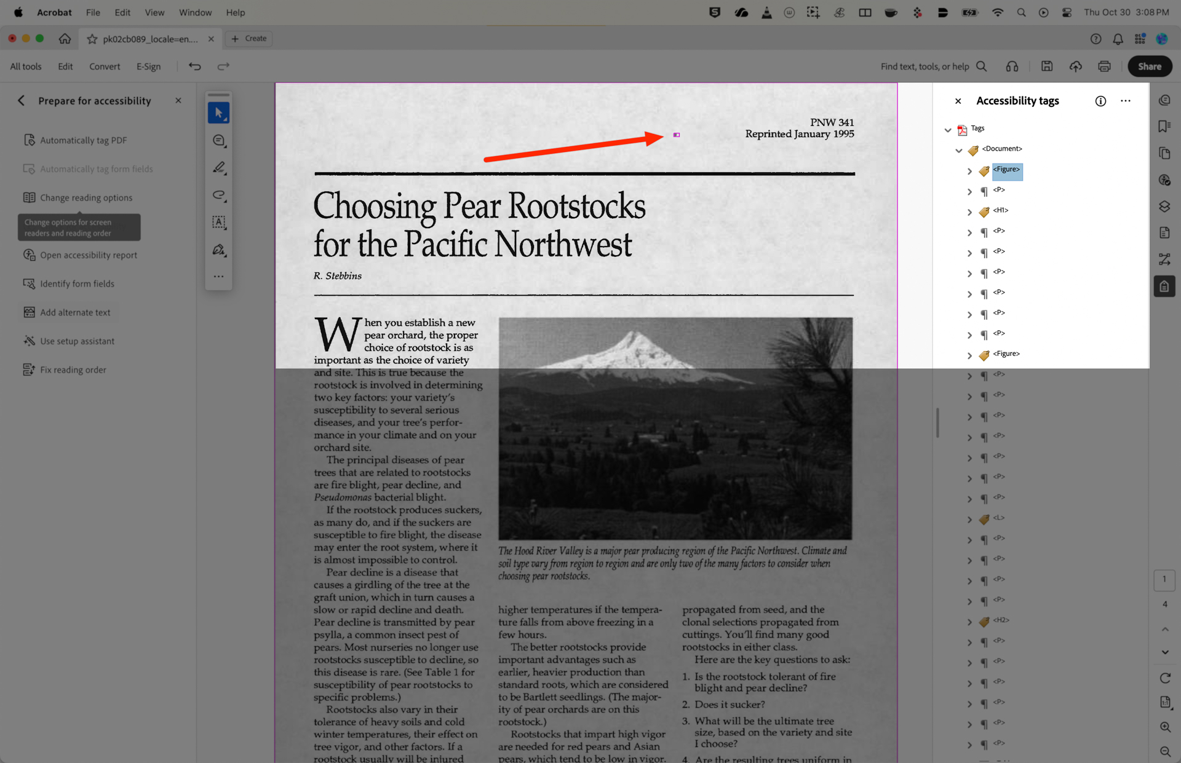Click the selection arrow tool
Screen dimensions: 1181x763
click(x=219, y=113)
